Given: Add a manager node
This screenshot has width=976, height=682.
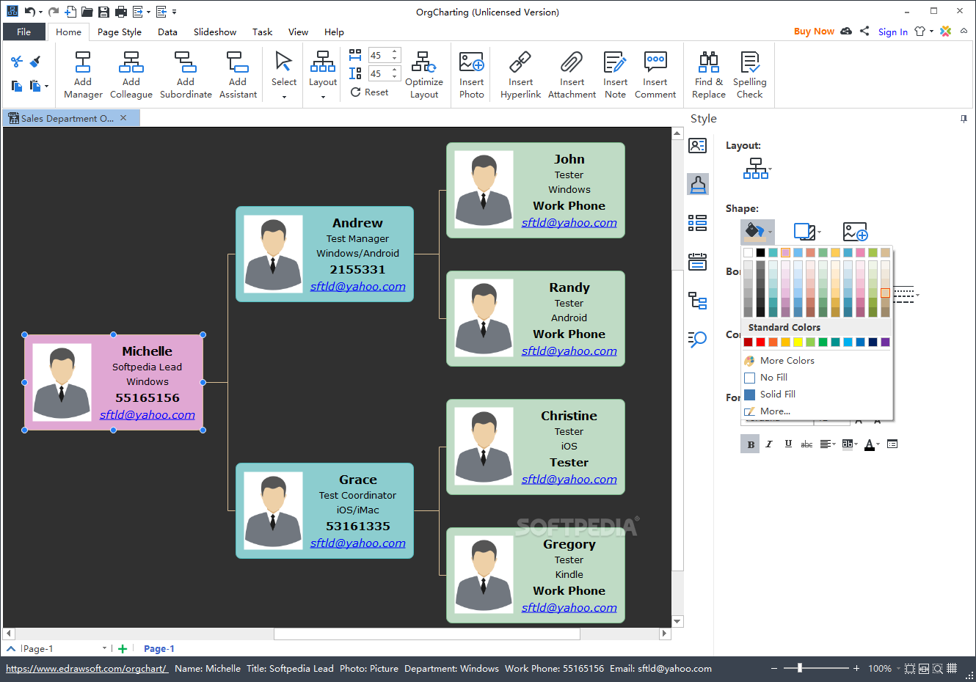Looking at the screenshot, I should (x=83, y=75).
